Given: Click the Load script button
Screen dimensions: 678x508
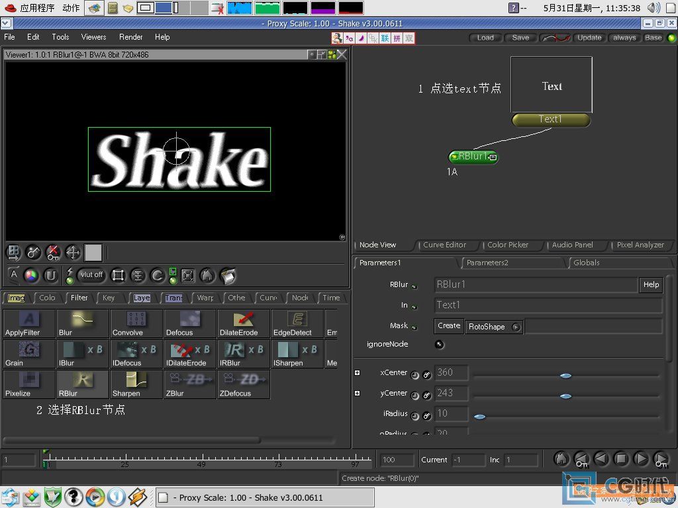Looking at the screenshot, I should pos(485,38).
